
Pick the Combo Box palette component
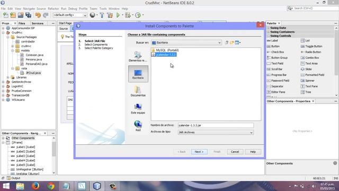[x=310, y=58]
